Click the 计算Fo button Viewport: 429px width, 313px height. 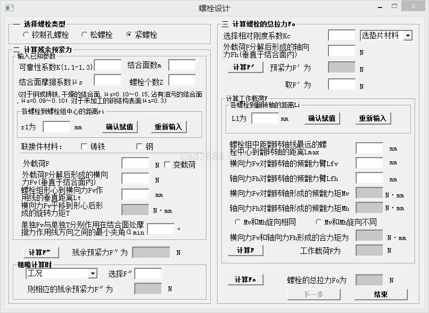[x=245, y=279]
